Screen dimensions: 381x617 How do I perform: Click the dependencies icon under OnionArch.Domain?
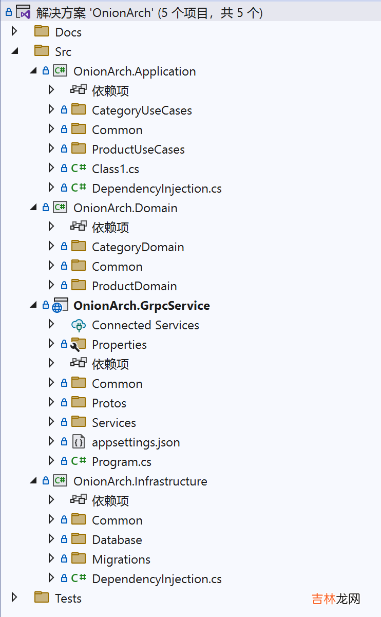click(78, 227)
